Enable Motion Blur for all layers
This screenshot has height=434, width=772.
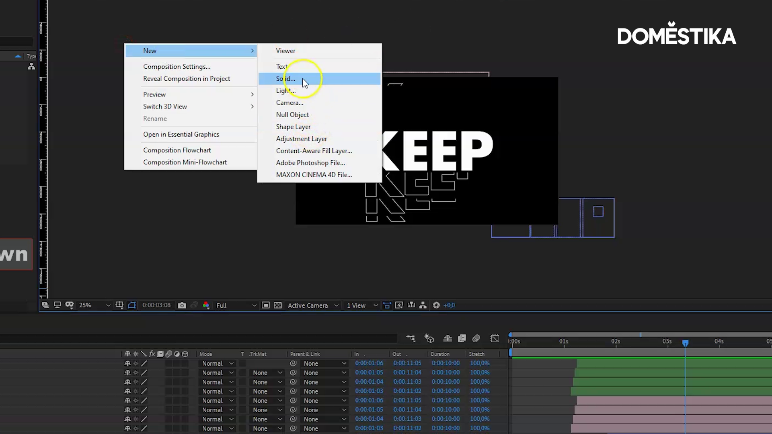pyautogui.click(x=476, y=338)
